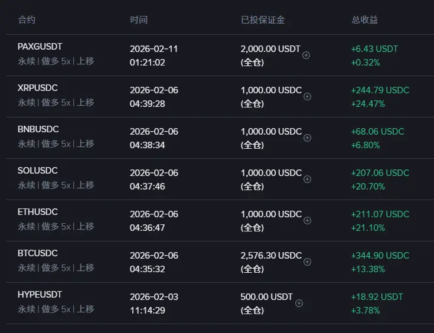Select the HYPEUSDT contract name
Screen dimensions: 434x333
click(40, 295)
